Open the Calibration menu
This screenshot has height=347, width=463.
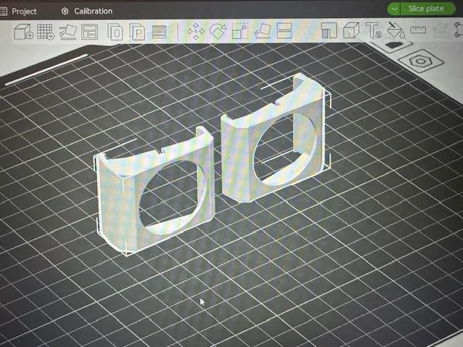87,12
